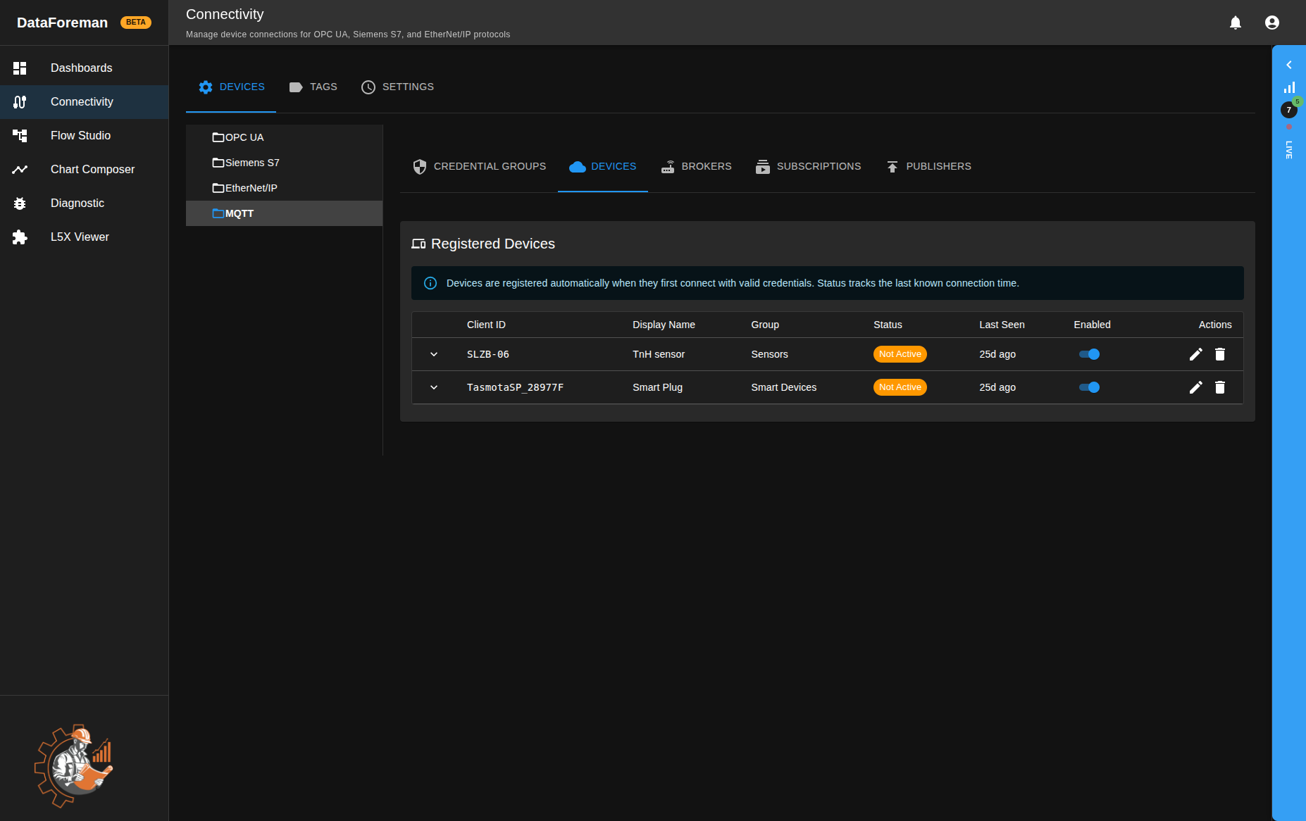Screen dimensions: 1306x821
Task: Delete the SLZB-06 registered device
Action: [x=1219, y=354]
